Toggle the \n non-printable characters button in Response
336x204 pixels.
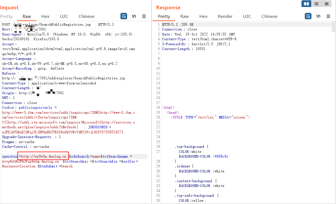(x=318, y=16)
